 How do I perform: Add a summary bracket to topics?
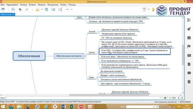point(60,9)
